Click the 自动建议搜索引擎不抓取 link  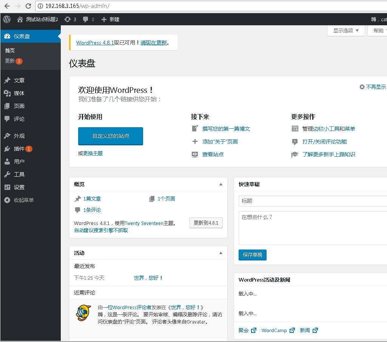[x=101, y=231]
